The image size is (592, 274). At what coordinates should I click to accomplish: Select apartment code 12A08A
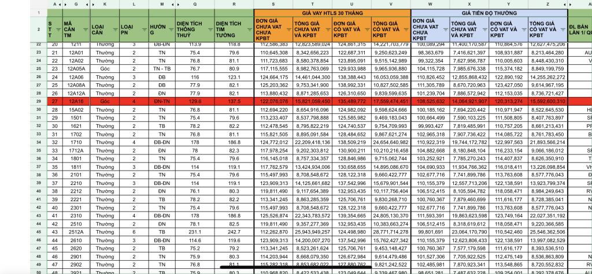tap(76, 86)
